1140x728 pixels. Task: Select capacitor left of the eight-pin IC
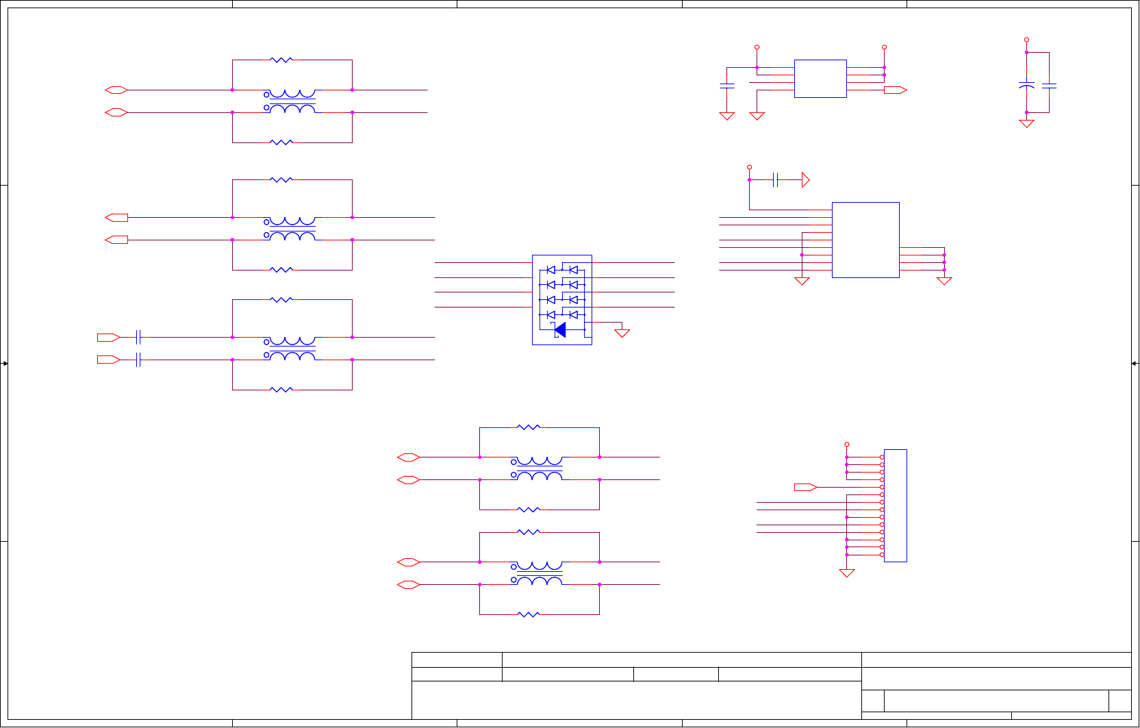(x=727, y=86)
